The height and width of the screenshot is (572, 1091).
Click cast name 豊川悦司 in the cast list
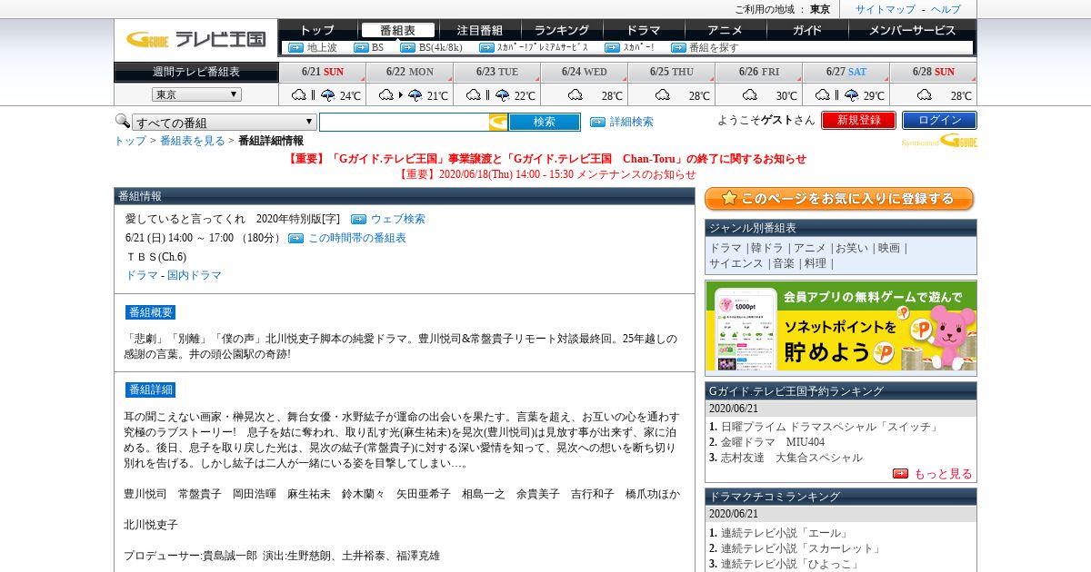pos(145,494)
